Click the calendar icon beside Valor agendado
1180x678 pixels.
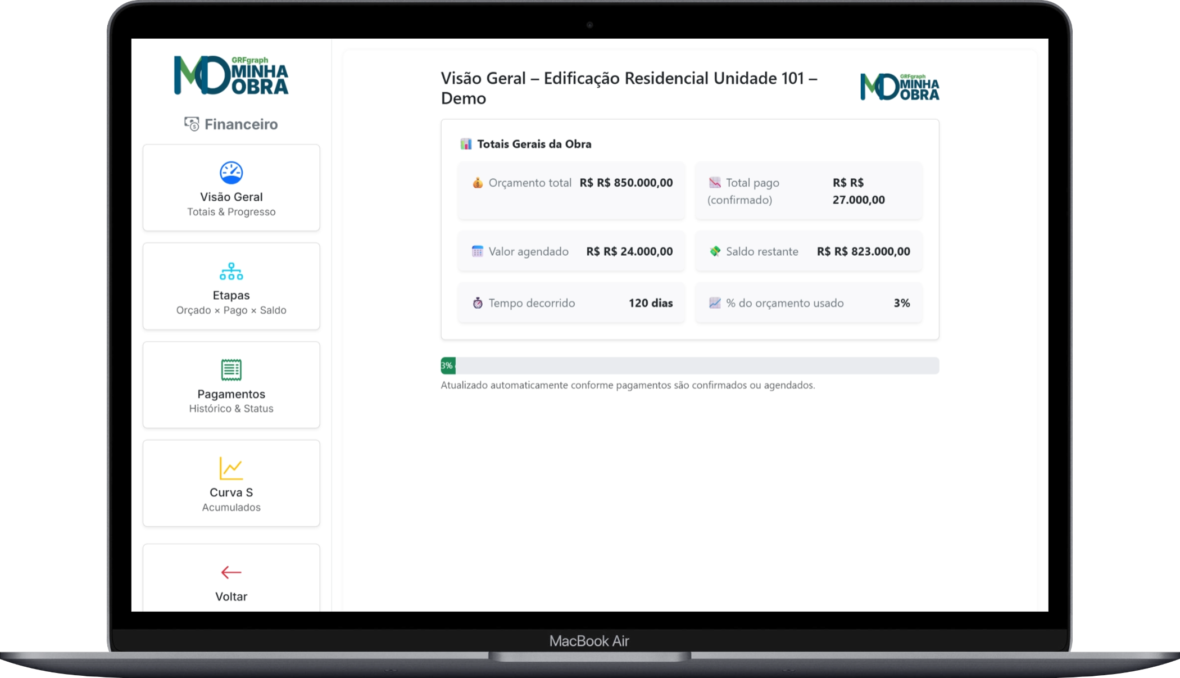[x=477, y=251]
